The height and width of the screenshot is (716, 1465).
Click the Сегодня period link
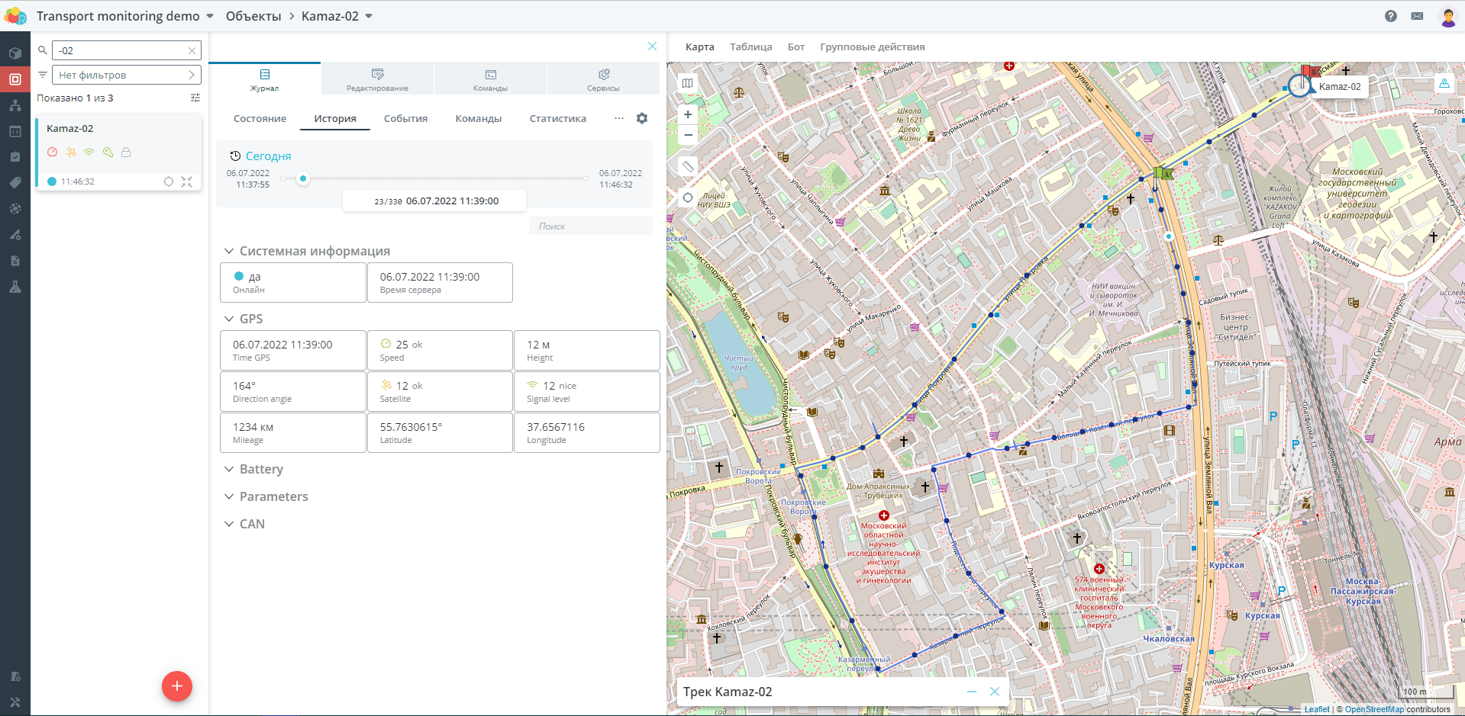(268, 156)
